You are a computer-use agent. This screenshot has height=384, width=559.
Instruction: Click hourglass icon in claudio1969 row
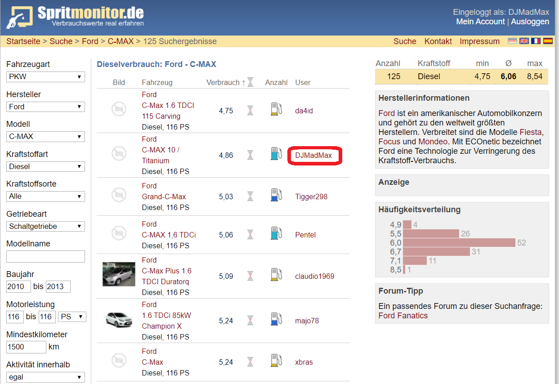[x=250, y=276]
